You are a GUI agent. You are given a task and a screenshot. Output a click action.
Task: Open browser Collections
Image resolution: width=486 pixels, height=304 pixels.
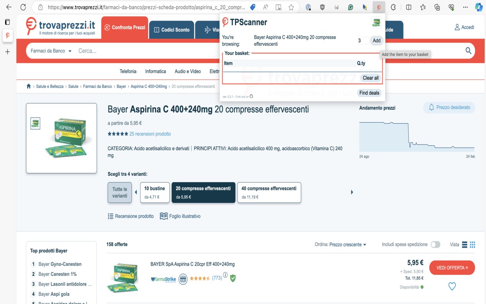click(437, 7)
